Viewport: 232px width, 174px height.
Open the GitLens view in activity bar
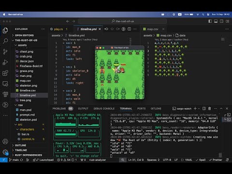pos(5,105)
